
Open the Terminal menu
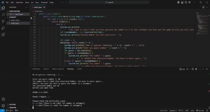tap(44, 2)
